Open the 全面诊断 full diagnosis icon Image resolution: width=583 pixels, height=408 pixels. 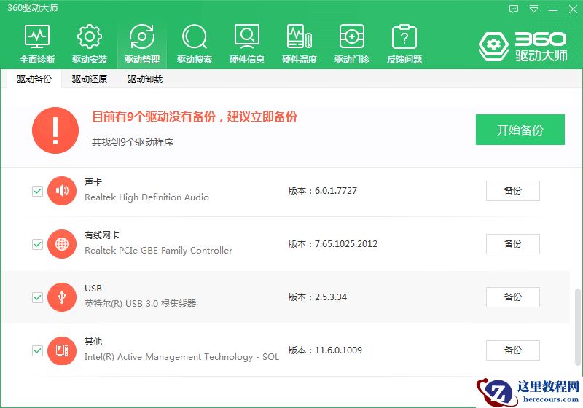(x=37, y=44)
